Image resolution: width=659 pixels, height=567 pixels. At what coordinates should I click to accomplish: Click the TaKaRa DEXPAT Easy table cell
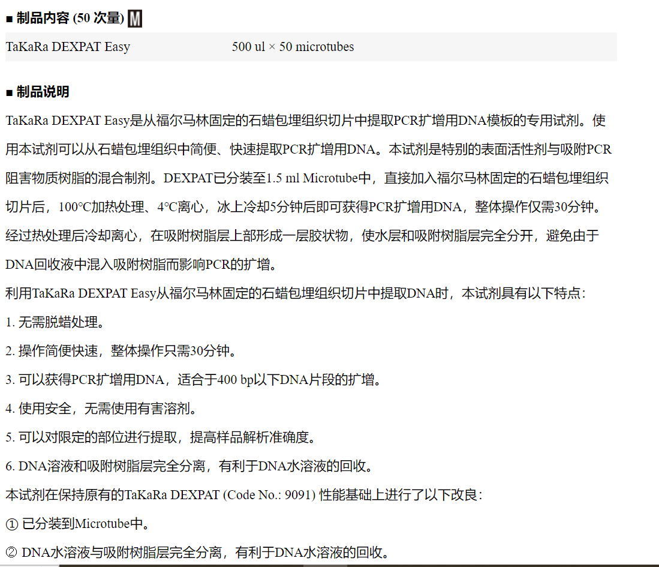pos(68,47)
